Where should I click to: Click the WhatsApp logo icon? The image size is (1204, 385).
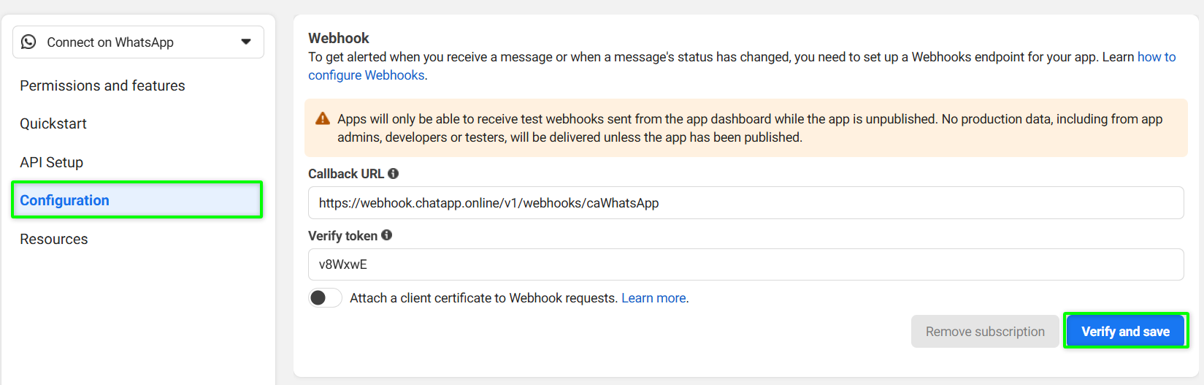tap(28, 42)
